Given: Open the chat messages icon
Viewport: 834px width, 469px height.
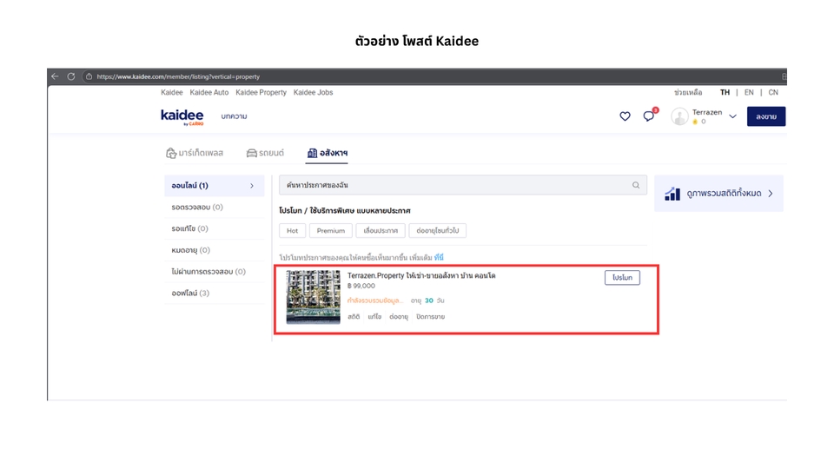Looking at the screenshot, I should tap(648, 116).
